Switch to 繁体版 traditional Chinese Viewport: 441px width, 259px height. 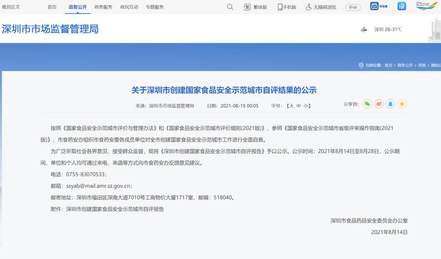coord(255,7)
